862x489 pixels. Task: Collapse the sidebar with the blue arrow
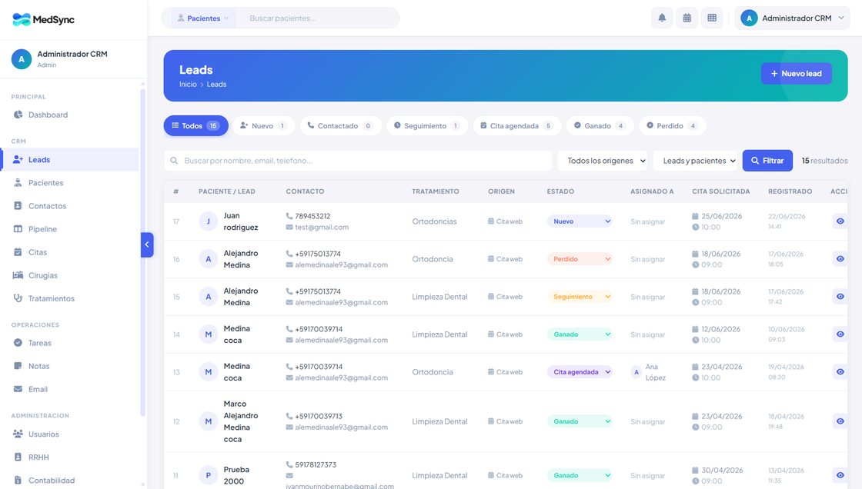147,244
